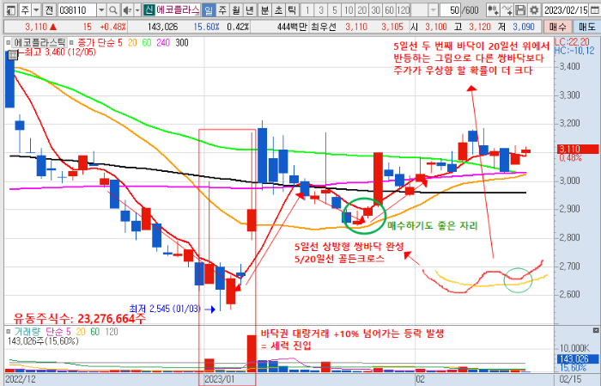Click the green 신 badge icon
Screen dimensions: 601x386
[149, 10]
